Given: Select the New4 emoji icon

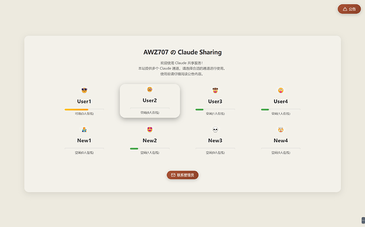Looking at the screenshot, I should coord(281,129).
